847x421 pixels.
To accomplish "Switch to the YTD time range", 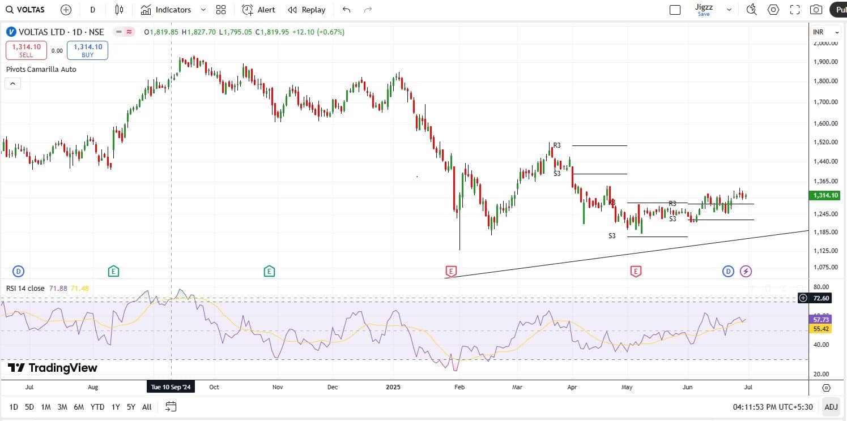I will coord(97,406).
